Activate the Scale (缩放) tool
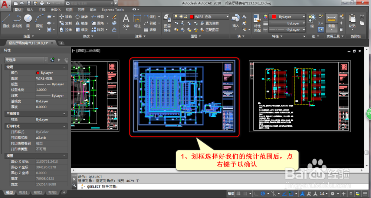Image resolution: width=371 pixels, height=198 pixels. [x=82, y=30]
